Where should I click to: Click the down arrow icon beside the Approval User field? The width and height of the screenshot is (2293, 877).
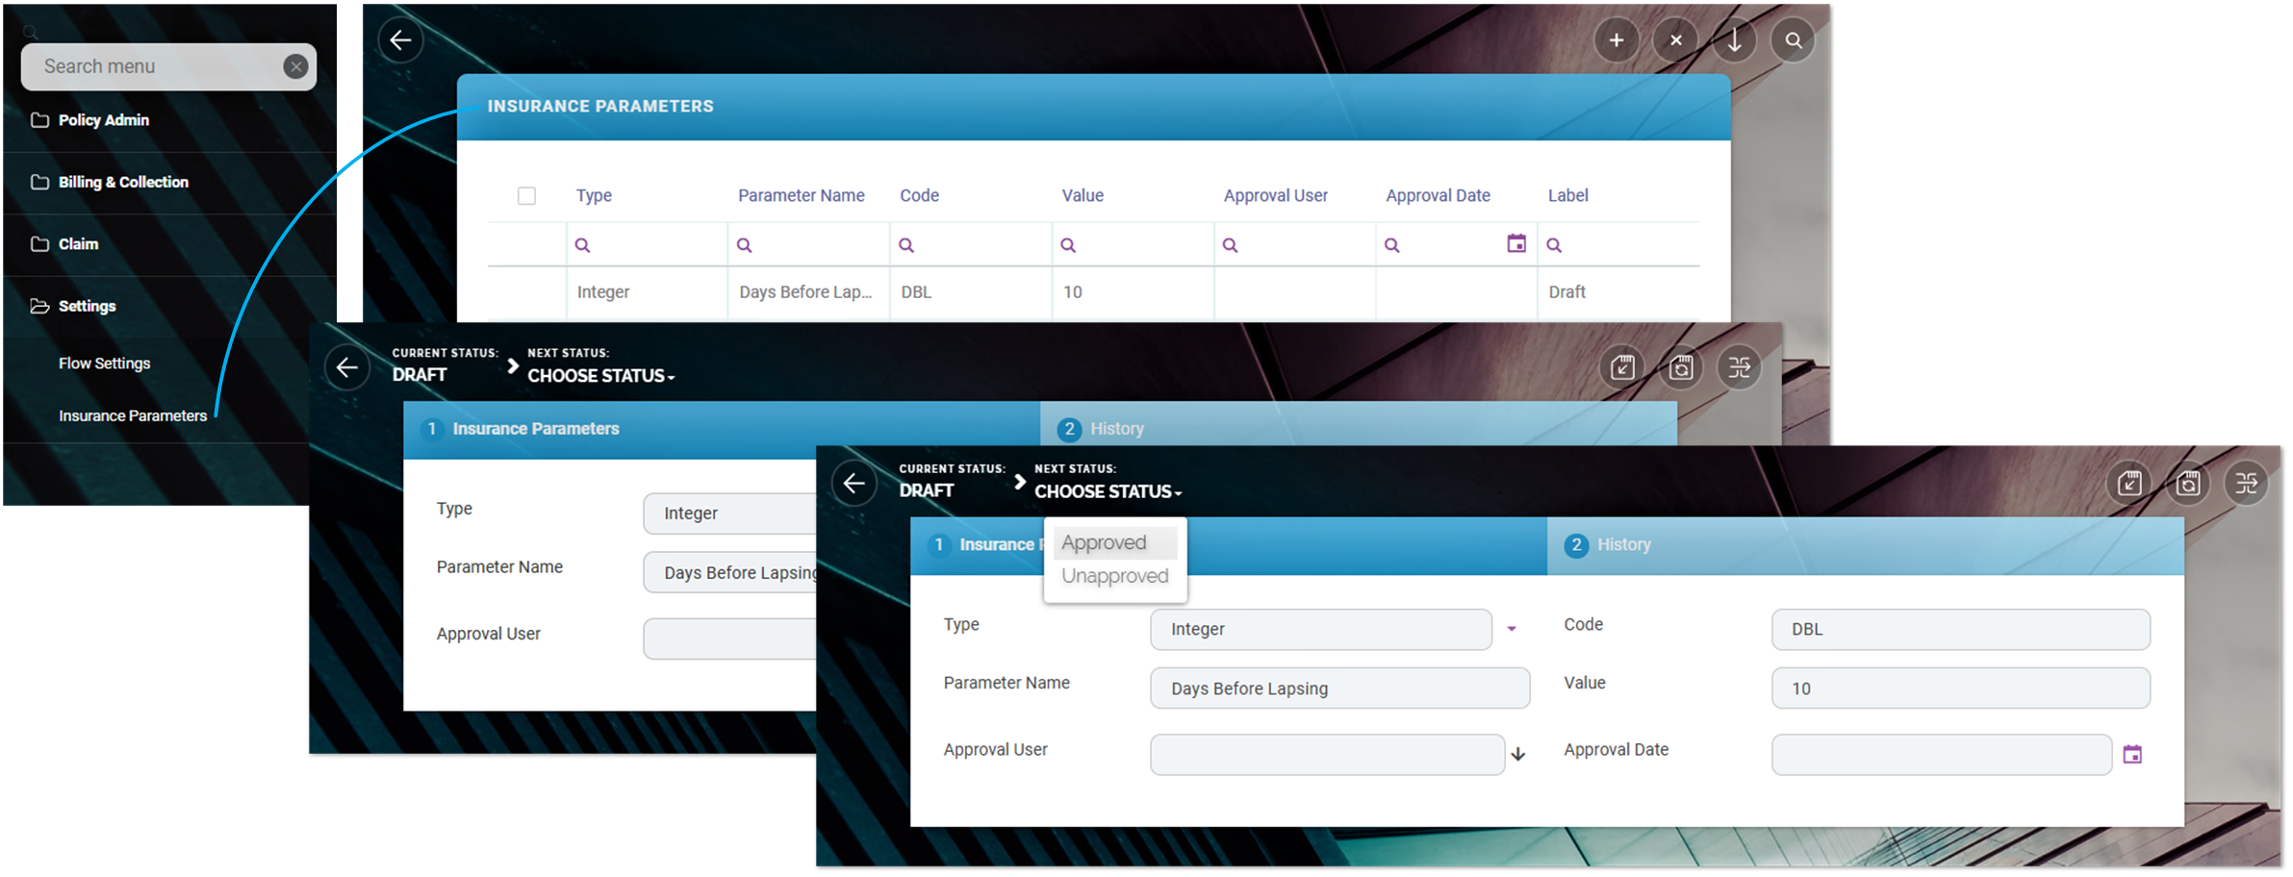point(1517,755)
